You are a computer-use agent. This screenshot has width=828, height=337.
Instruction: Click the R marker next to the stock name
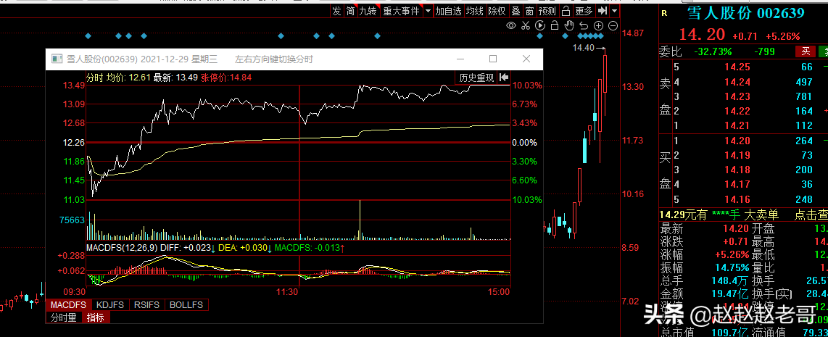coord(663,14)
